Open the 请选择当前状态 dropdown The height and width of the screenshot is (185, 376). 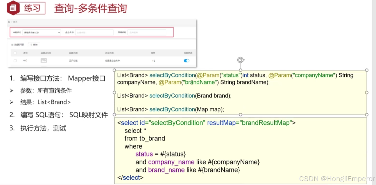point(42,32)
